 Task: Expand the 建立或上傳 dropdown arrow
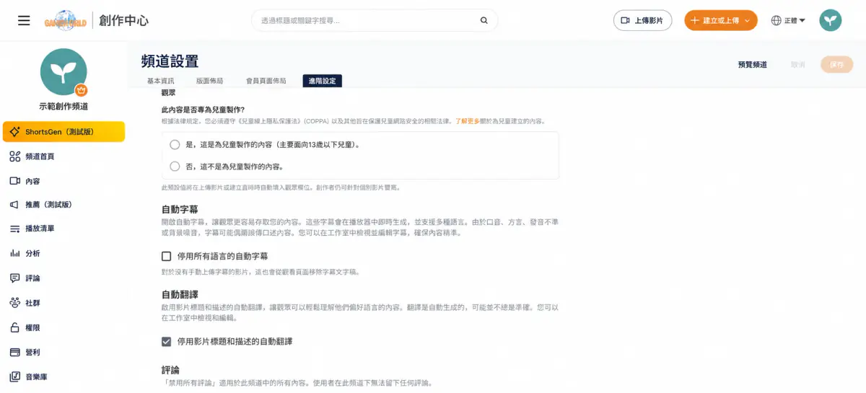pos(747,21)
